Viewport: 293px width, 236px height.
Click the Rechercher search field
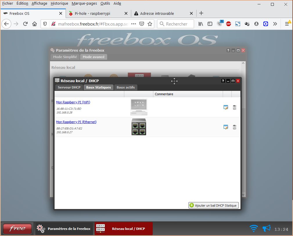point(175,24)
